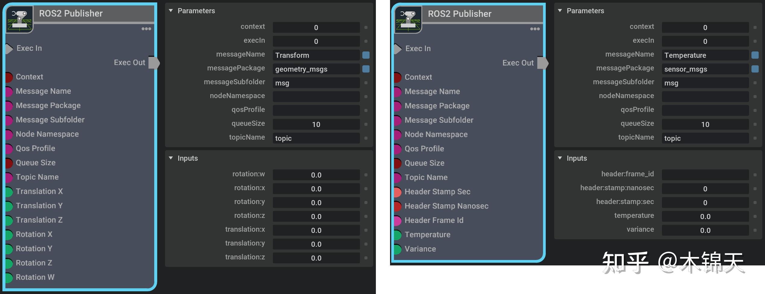Collapse the Inputs section on left panel
The width and height of the screenshot is (765, 294).
pos(171,158)
